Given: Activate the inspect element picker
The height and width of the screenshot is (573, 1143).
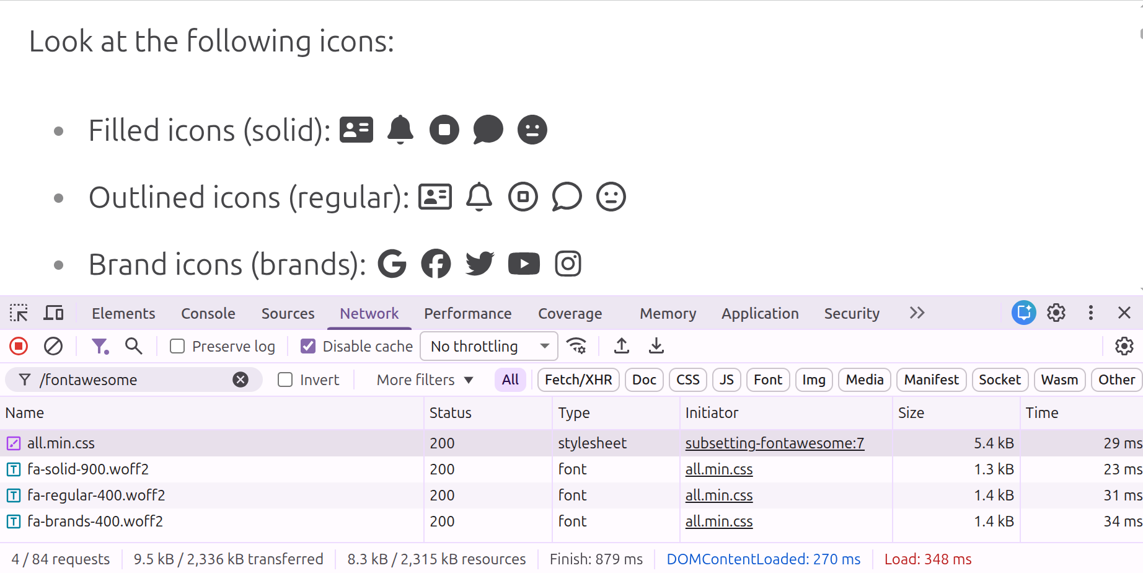Looking at the screenshot, I should click(x=19, y=313).
